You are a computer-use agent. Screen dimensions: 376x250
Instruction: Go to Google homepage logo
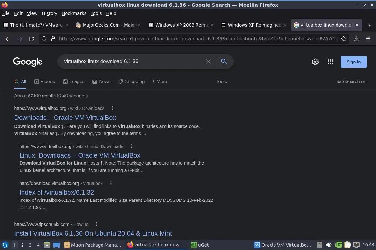point(28,62)
